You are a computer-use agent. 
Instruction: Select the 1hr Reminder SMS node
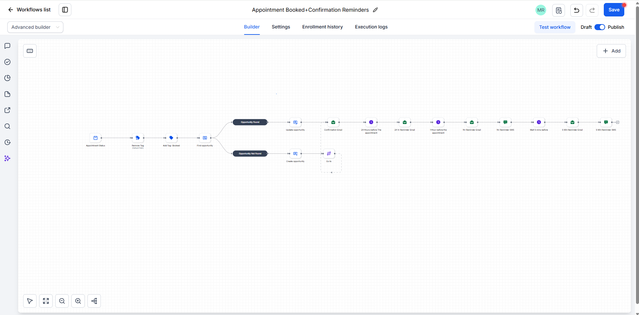(x=505, y=122)
